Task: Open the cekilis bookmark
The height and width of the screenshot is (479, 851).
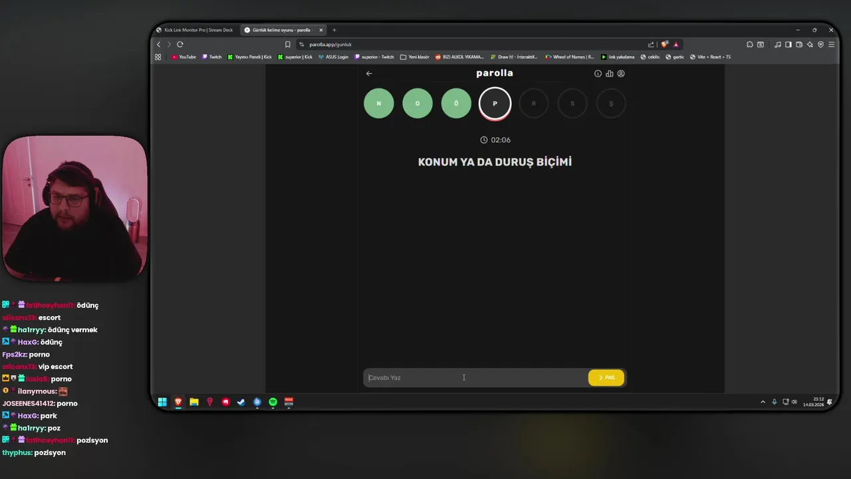Action: [650, 57]
